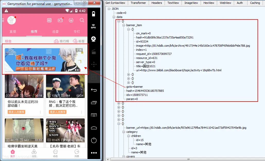
Task: Open the WebView inspector tab
Action: pyautogui.click(x=225, y=3)
